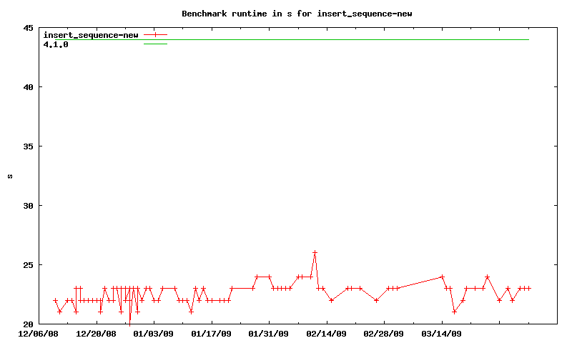
Task: Click the 30 y-axis tick label
Action: pyautogui.click(x=29, y=206)
